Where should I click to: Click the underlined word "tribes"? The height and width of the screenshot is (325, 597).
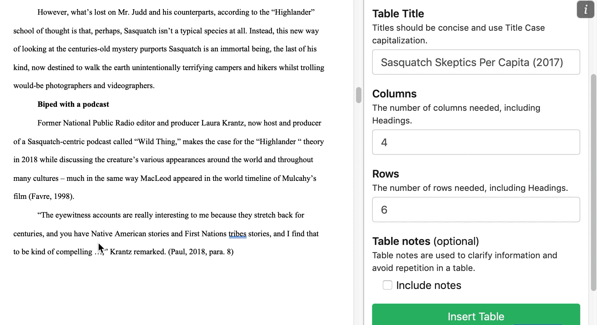[237, 234]
